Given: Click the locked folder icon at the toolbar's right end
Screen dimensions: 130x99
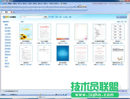Looking at the screenshot, I should pos(85,7).
